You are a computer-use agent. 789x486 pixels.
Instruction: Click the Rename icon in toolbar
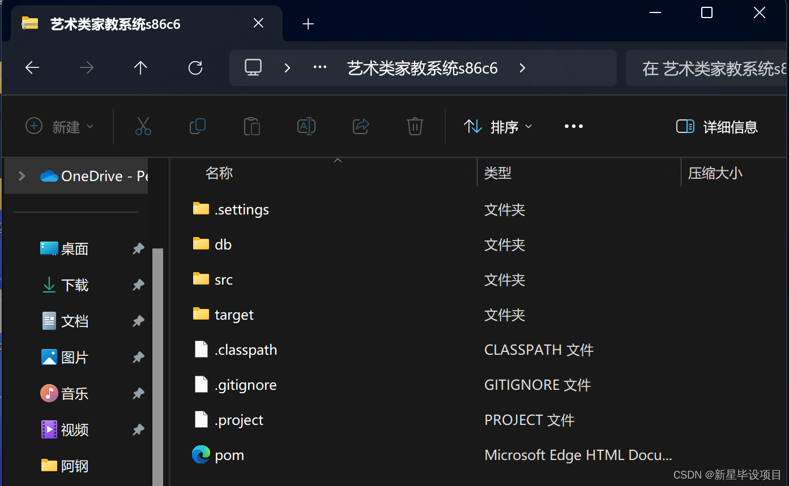[x=306, y=126]
